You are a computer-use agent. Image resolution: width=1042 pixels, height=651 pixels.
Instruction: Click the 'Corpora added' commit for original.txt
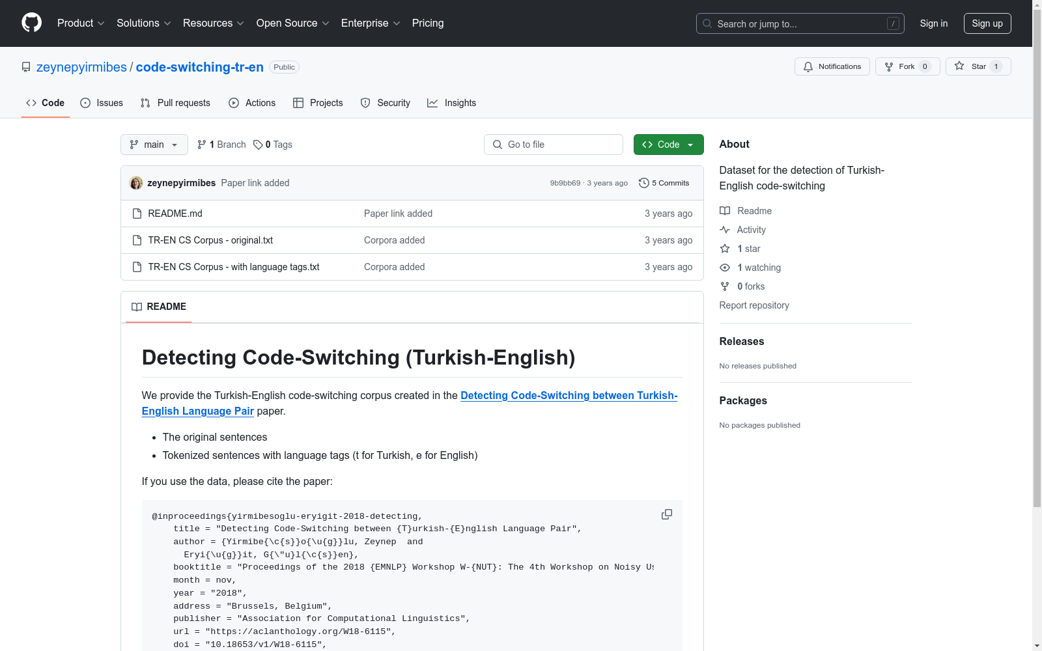click(395, 240)
